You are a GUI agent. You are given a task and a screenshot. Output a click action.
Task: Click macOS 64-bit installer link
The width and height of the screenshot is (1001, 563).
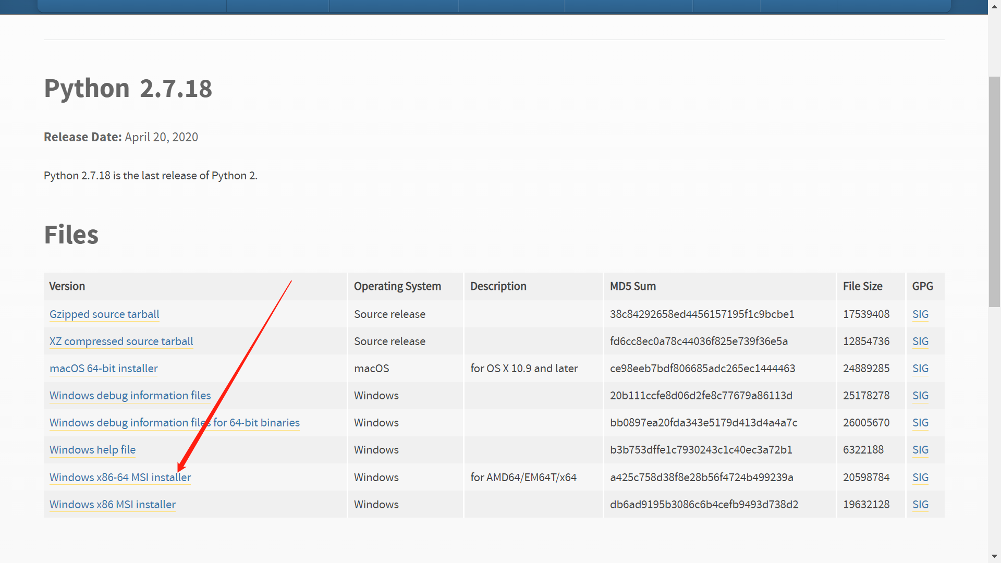click(x=103, y=369)
